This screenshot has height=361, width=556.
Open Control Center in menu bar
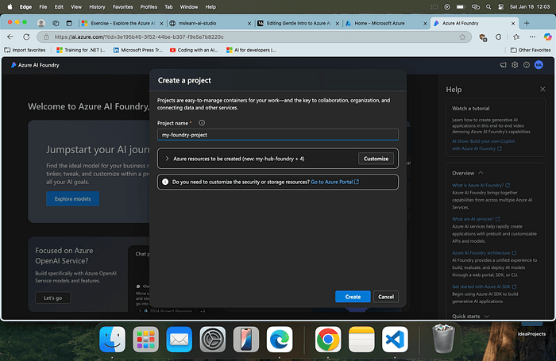click(500, 6)
